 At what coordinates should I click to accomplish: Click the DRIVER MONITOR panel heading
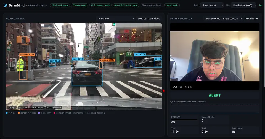(181, 18)
